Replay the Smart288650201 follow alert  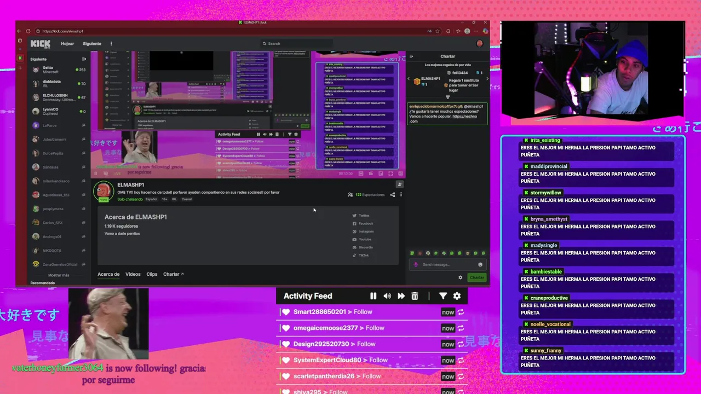click(461, 312)
